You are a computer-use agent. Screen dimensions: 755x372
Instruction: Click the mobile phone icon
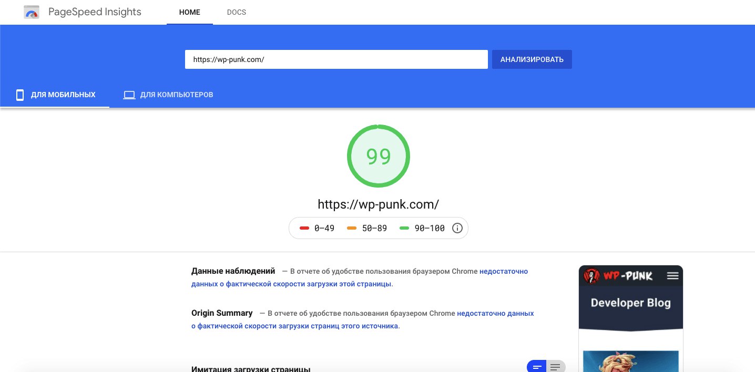[20, 95]
